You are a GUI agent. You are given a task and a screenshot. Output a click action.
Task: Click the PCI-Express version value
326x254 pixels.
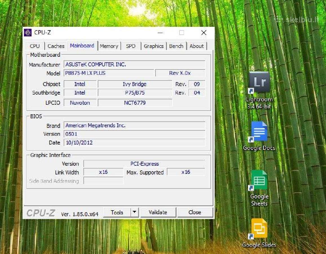144,164
